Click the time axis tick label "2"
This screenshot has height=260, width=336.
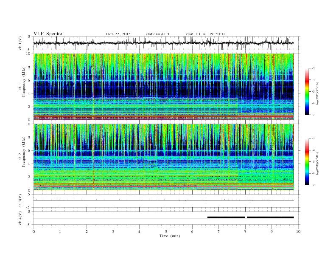click(87, 232)
